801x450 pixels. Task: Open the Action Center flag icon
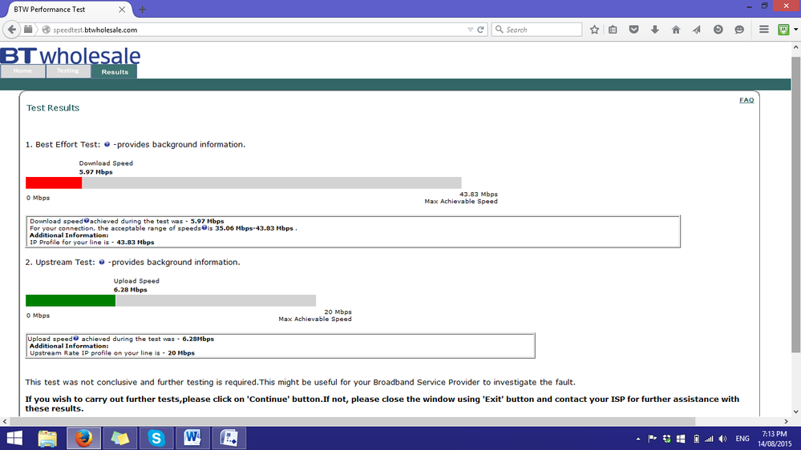point(652,439)
